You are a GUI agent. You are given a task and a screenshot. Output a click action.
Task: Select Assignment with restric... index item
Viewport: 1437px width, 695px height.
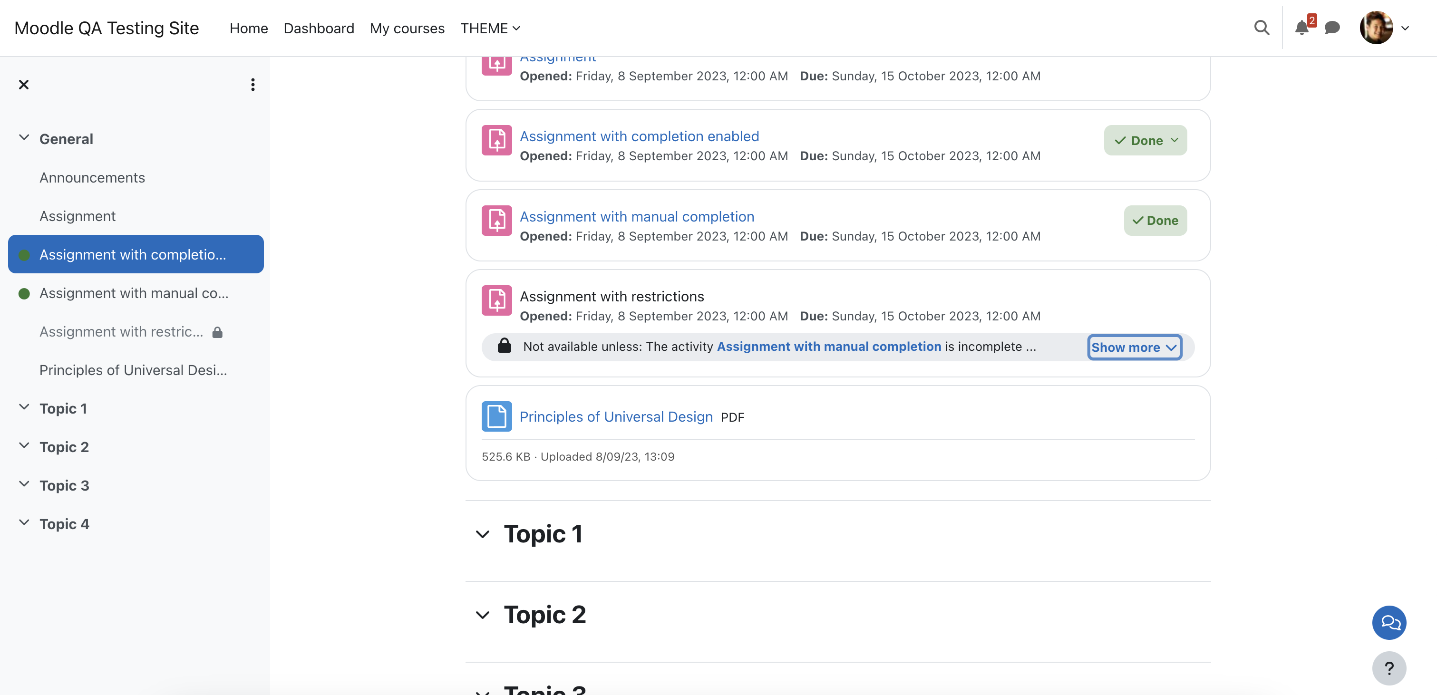click(x=121, y=331)
